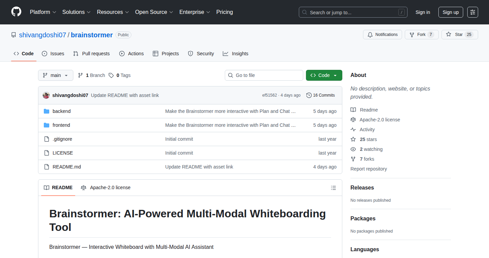Open the Packages heading link
489x258 pixels.
(x=363, y=218)
